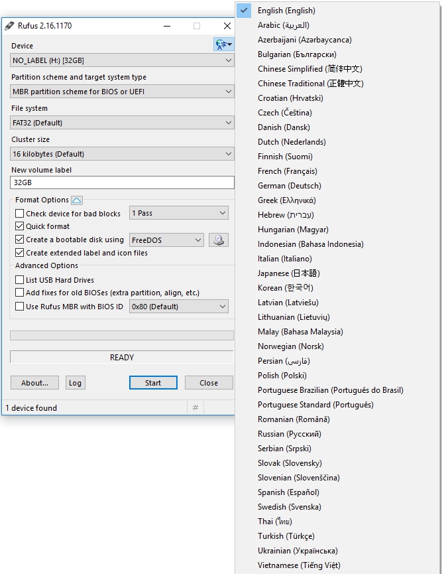Switch to Korean language

click(x=337, y=288)
